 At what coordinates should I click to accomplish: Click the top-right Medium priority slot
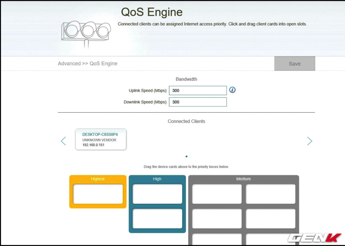[x=271, y=194]
